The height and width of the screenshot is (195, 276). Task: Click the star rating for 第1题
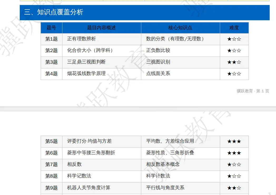click(234, 39)
